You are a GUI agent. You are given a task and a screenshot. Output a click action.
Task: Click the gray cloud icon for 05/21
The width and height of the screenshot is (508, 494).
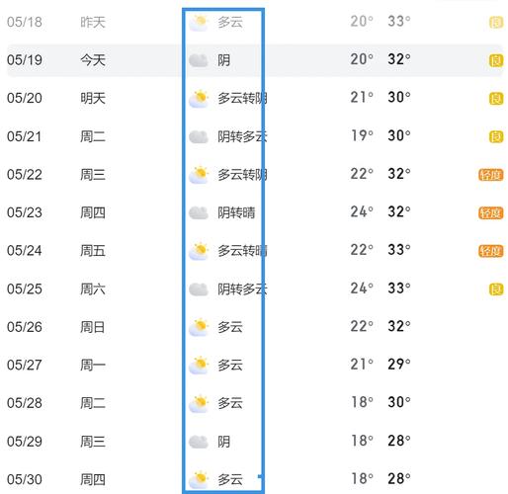pyautogui.click(x=199, y=136)
